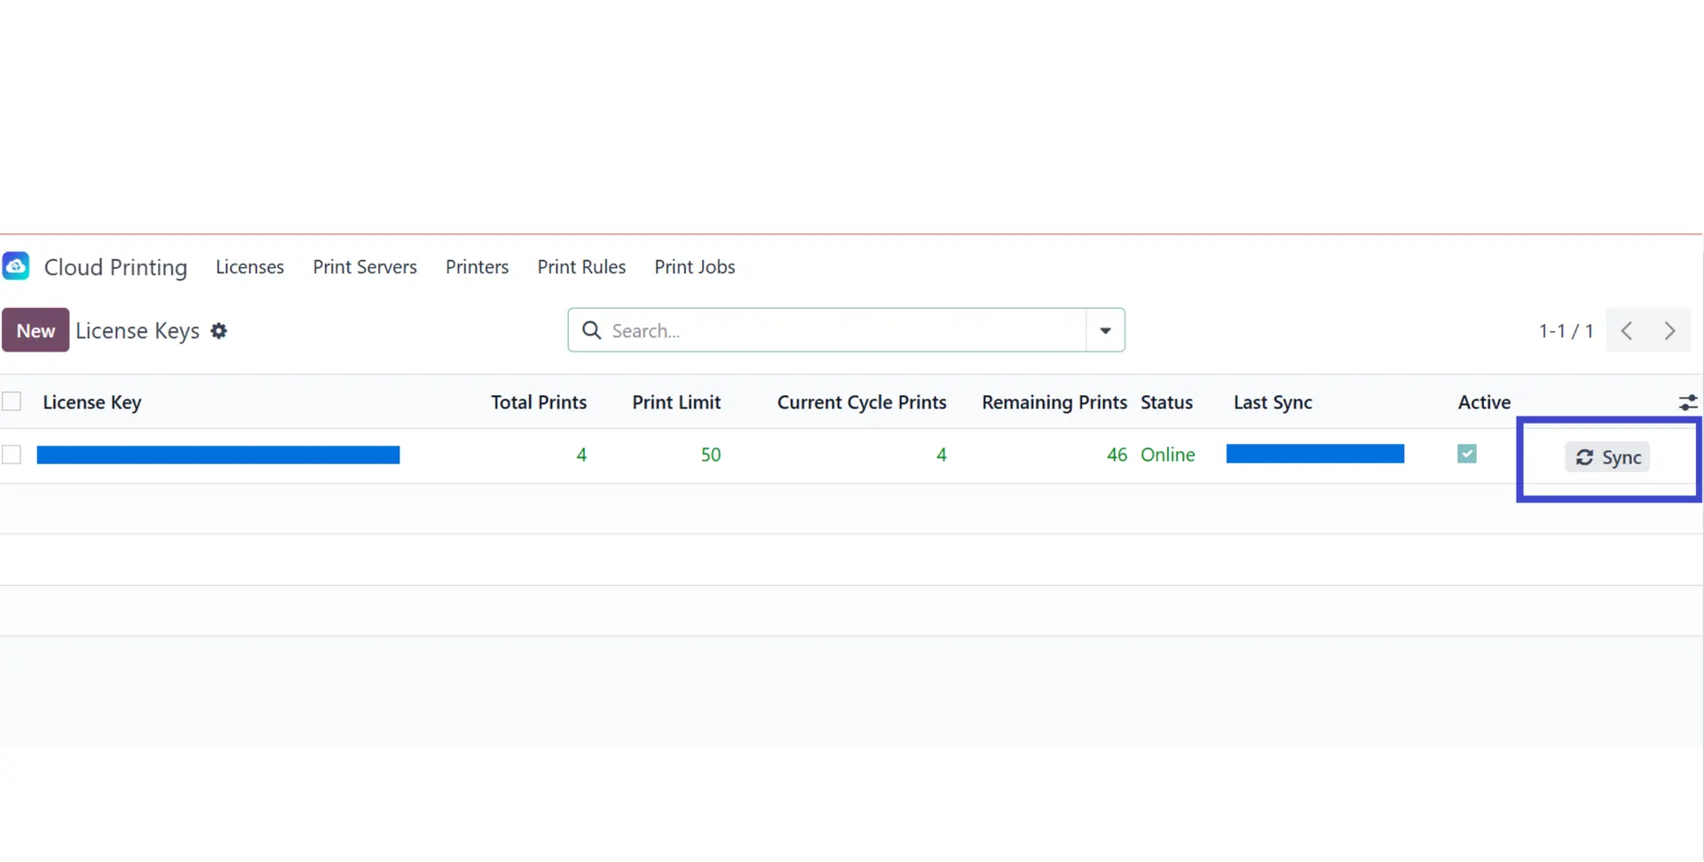Sort by the Total Prints column header
This screenshot has height=862, width=1704.
click(539, 403)
